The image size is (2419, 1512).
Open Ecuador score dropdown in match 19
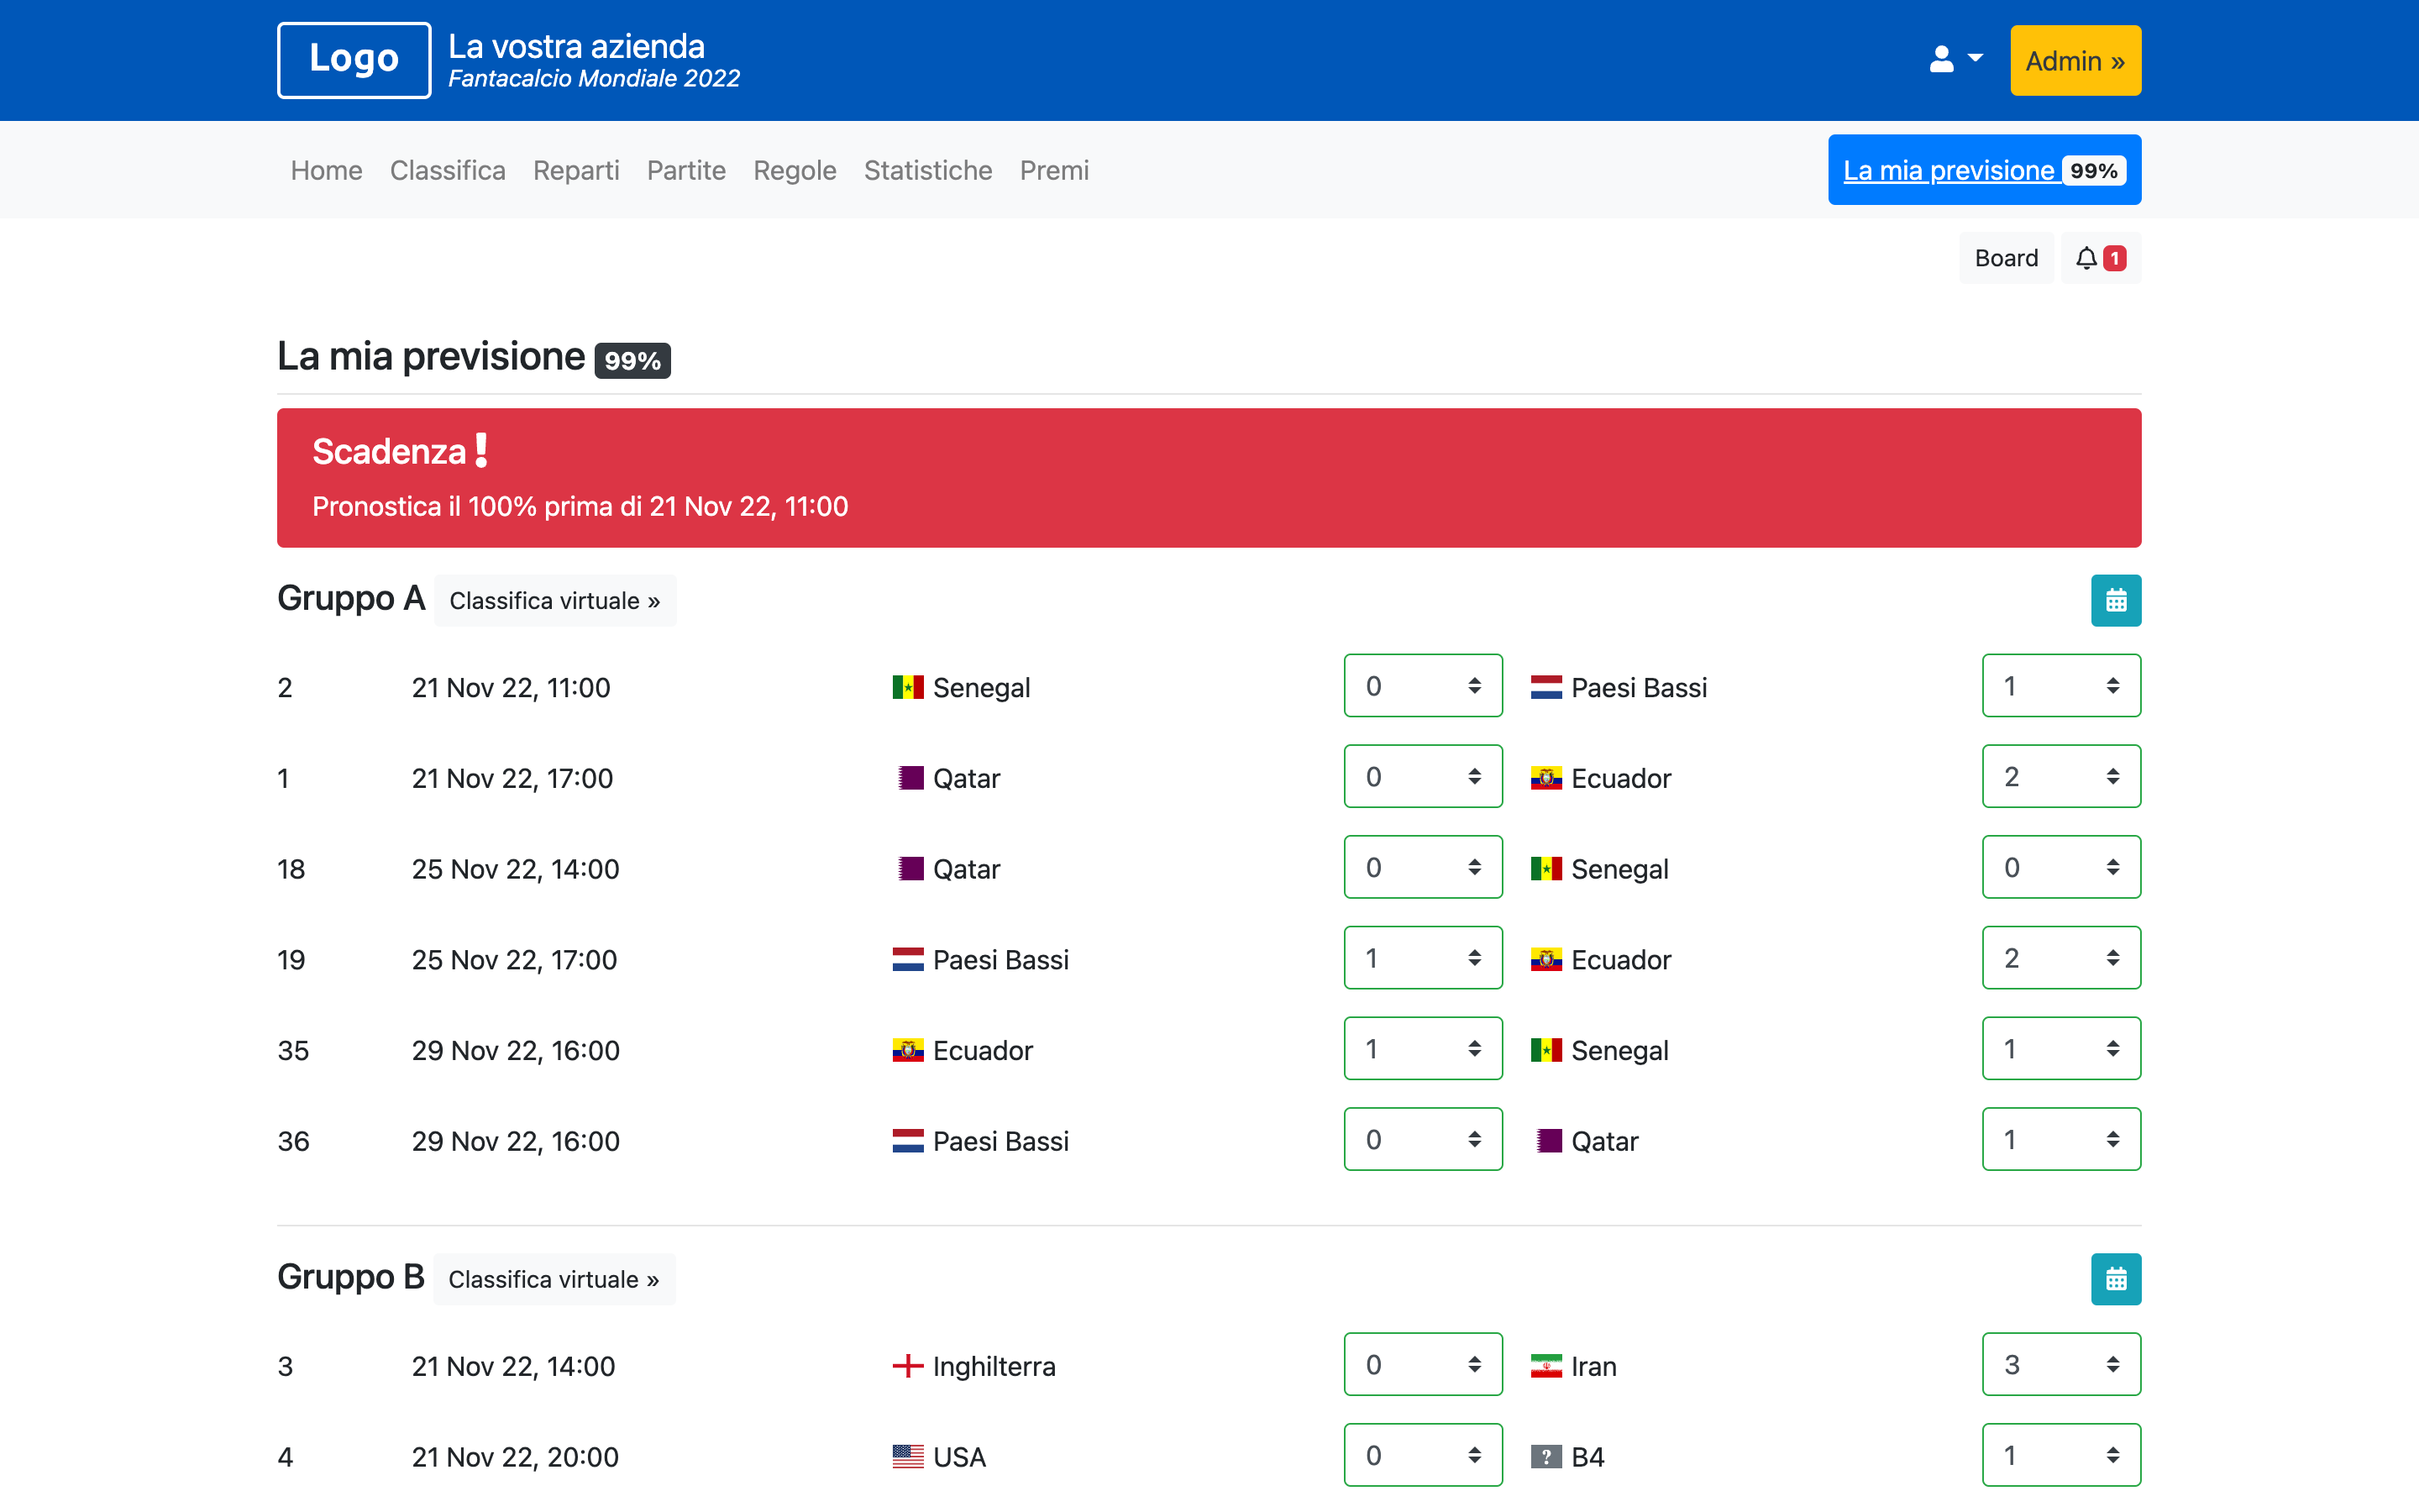click(2061, 958)
